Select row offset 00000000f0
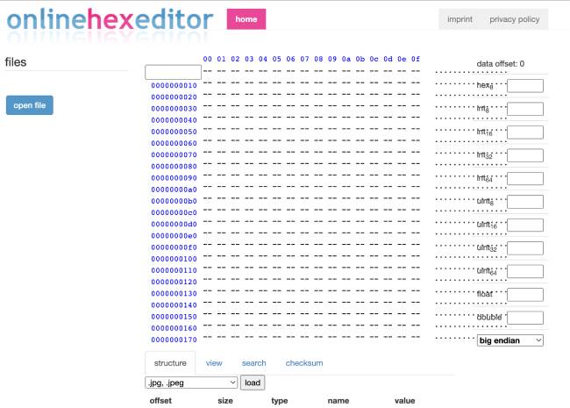Screen dimensions: 570x408 [x=174, y=247]
